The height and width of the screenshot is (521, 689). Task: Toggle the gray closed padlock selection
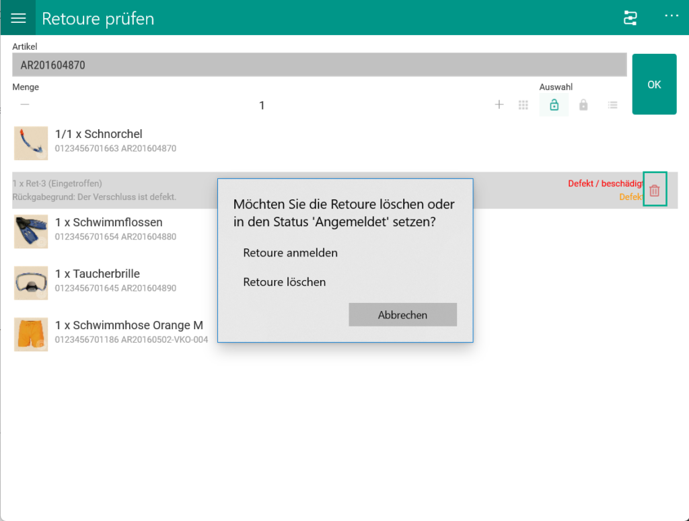pyautogui.click(x=583, y=105)
